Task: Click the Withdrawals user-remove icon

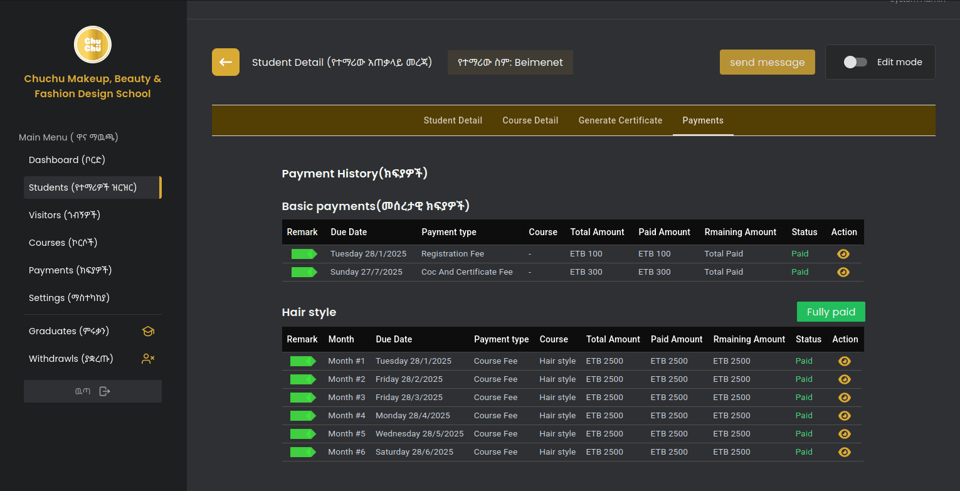Action: [x=148, y=359]
